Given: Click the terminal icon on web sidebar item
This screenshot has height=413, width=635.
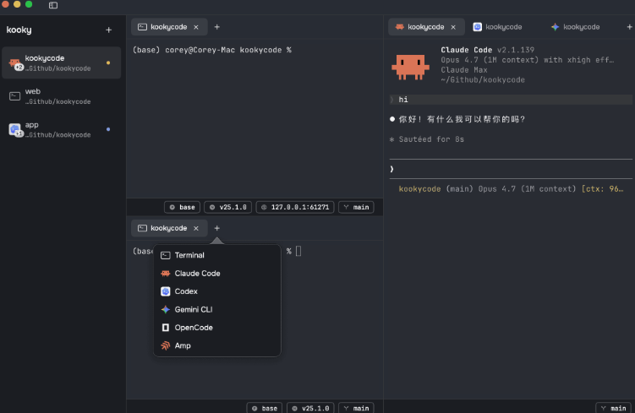Looking at the screenshot, I should point(15,96).
